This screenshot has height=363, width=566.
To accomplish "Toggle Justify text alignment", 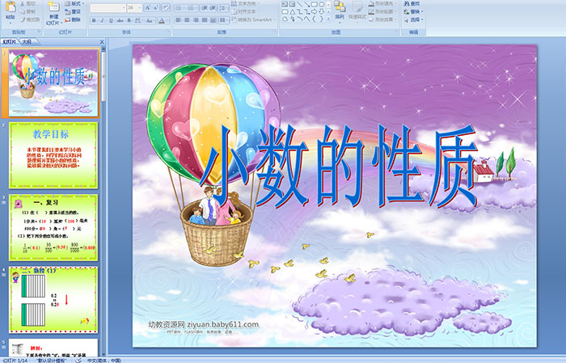I will click(x=205, y=20).
